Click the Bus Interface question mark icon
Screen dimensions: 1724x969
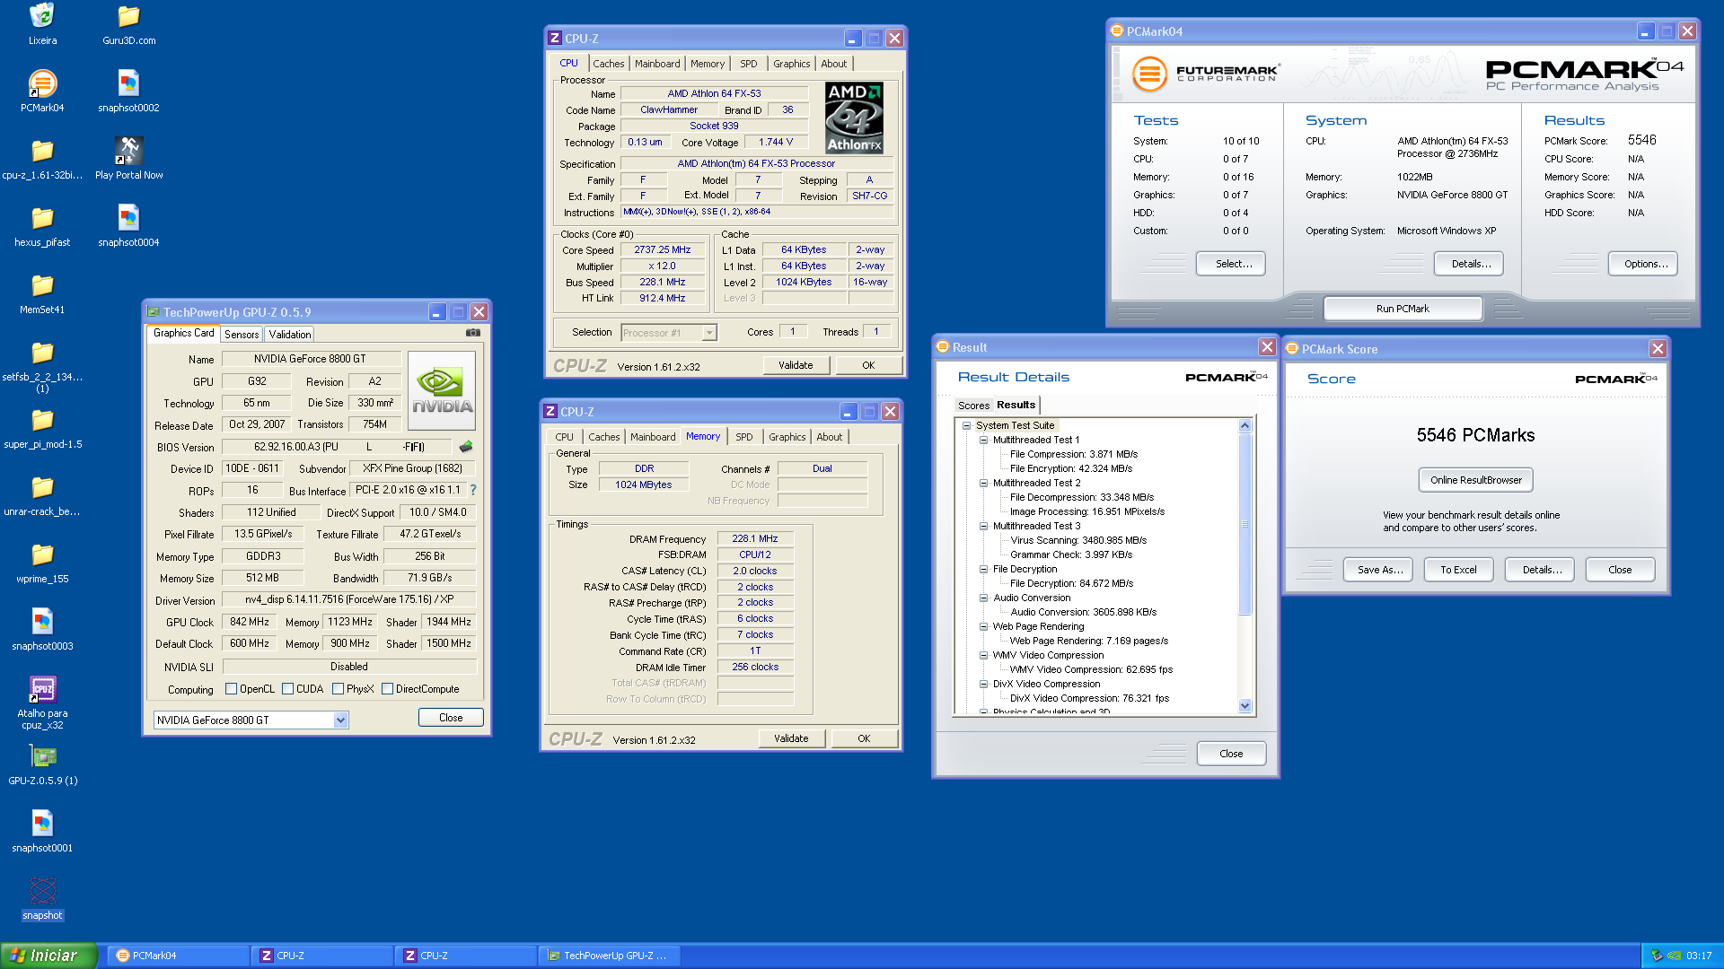point(472,490)
